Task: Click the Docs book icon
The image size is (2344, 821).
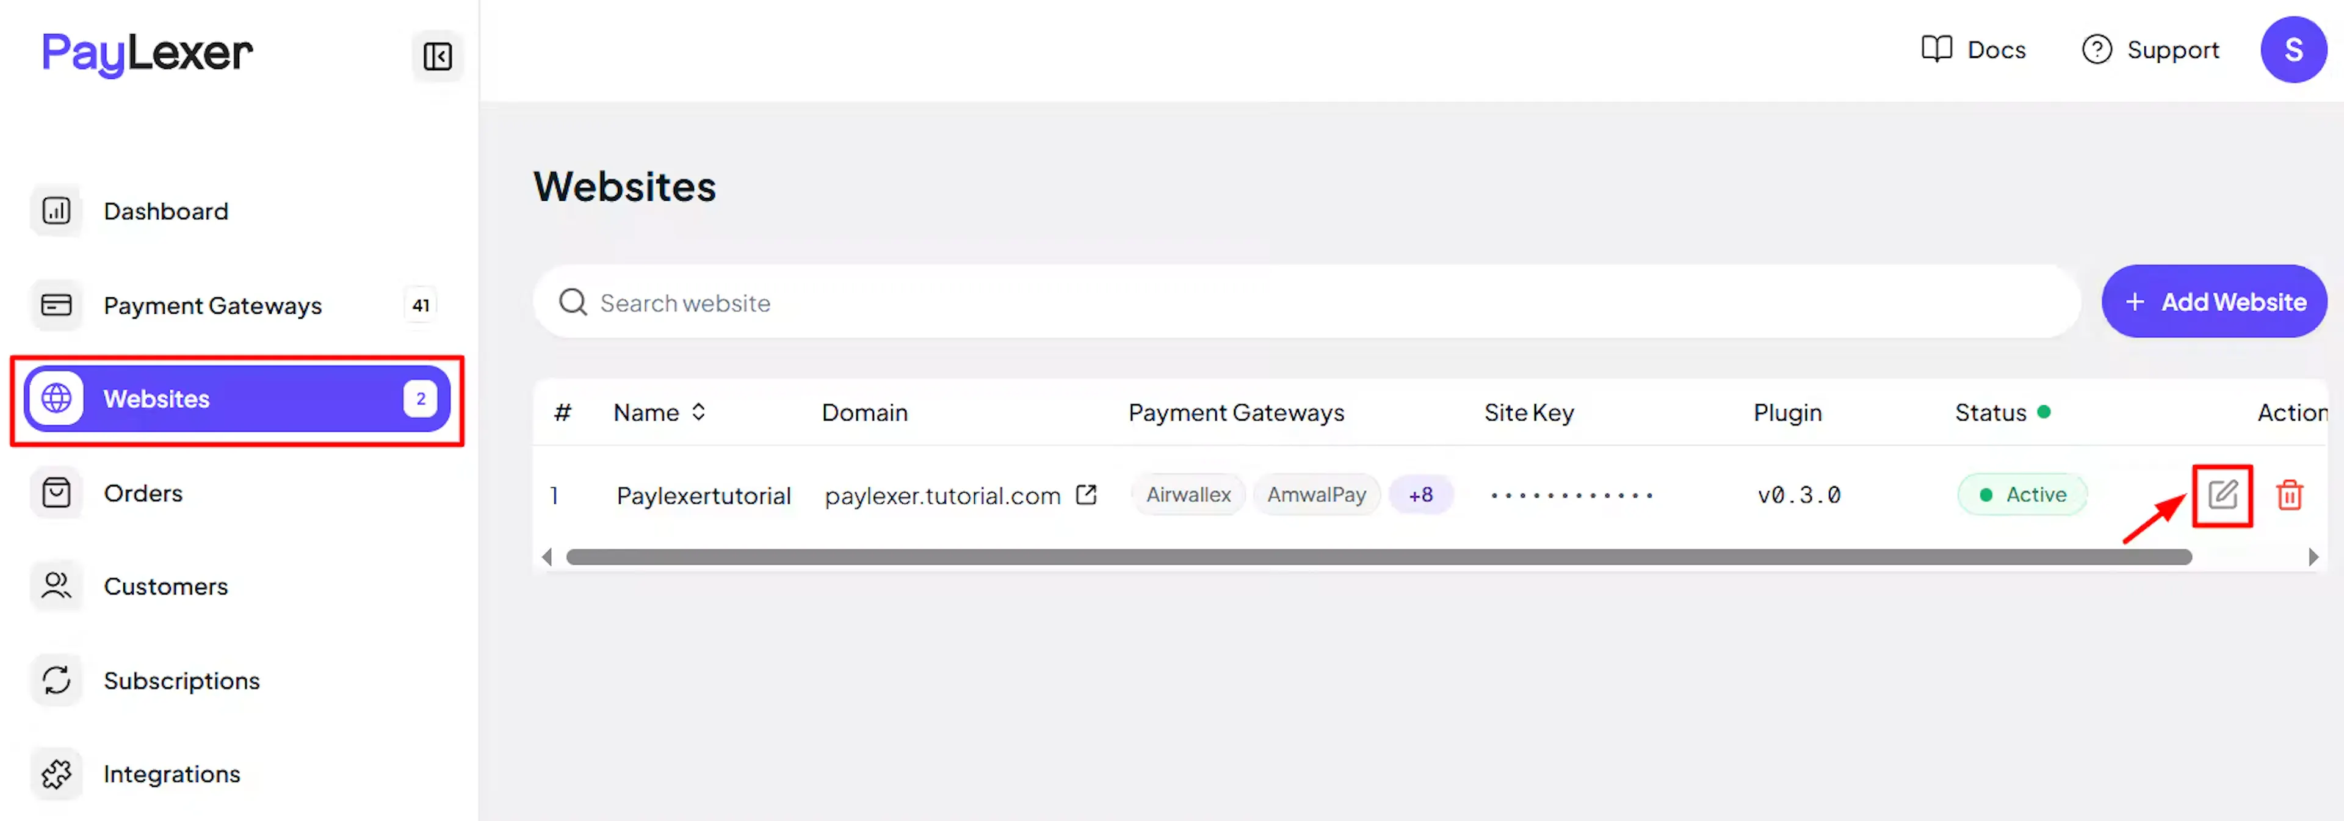Action: [1936, 49]
